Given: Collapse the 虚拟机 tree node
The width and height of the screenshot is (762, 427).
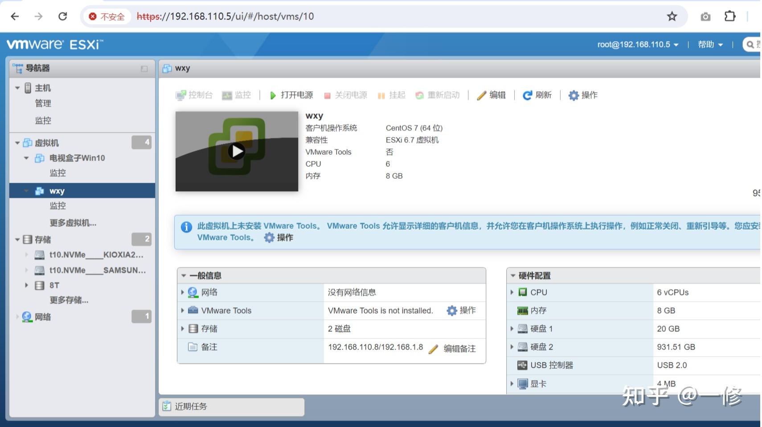Looking at the screenshot, I should click(x=17, y=143).
